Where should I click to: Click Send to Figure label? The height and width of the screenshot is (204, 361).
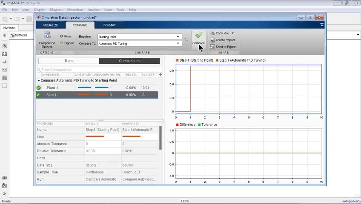pyautogui.click(x=226, y=47)
